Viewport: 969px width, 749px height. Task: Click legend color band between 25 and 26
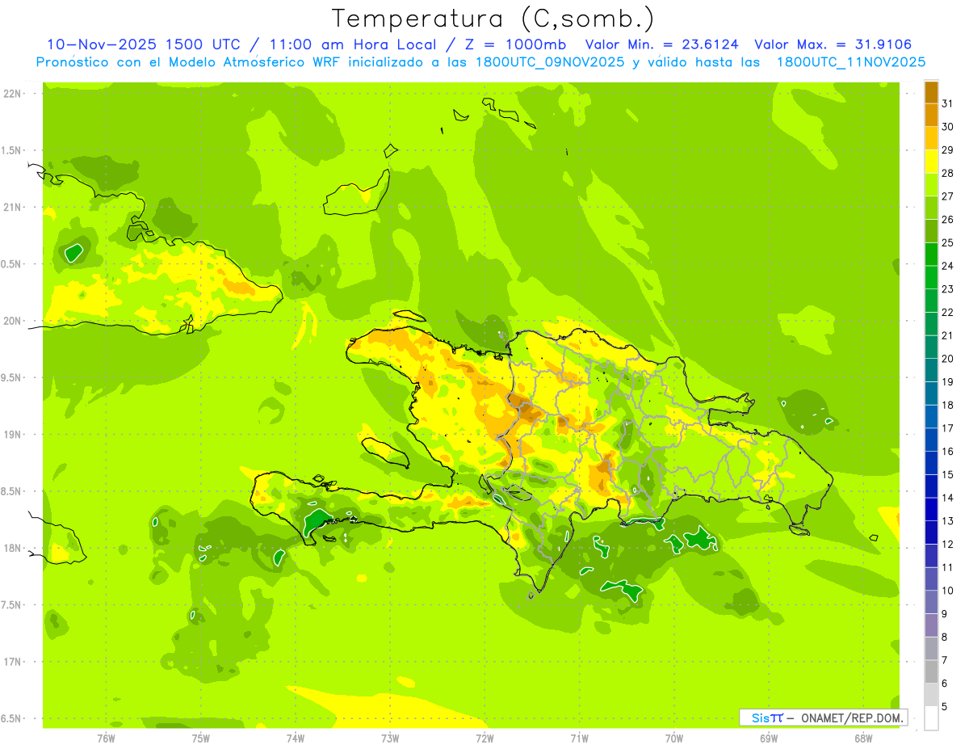[x=931, y=231]
